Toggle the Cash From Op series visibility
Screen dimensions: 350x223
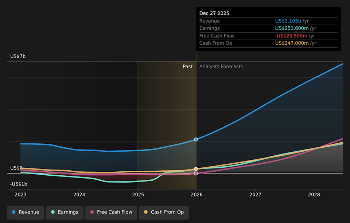(x=164, y=212)
